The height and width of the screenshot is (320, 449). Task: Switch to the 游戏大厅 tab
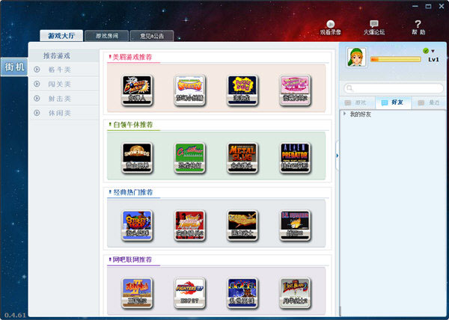[61, 36]
